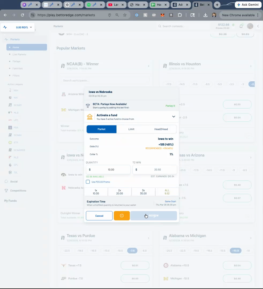Open Chrome extensions puzzle icon

180,15
